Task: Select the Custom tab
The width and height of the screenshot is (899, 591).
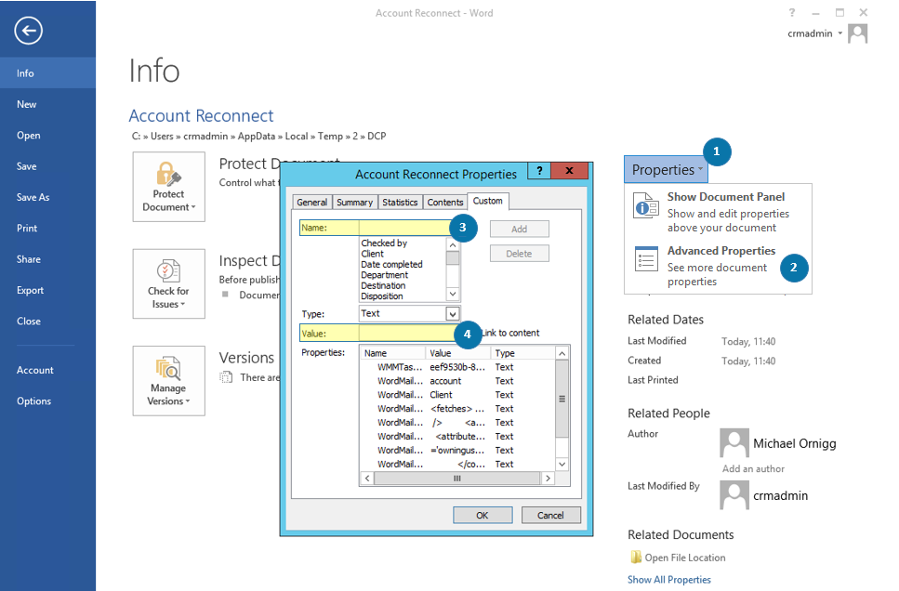Action: (487, 202)
